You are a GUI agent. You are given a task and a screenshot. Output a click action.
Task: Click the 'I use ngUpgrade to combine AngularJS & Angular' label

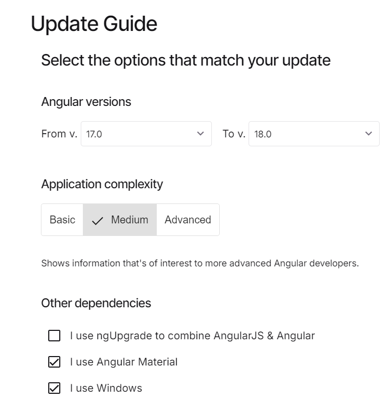(192, 336)
